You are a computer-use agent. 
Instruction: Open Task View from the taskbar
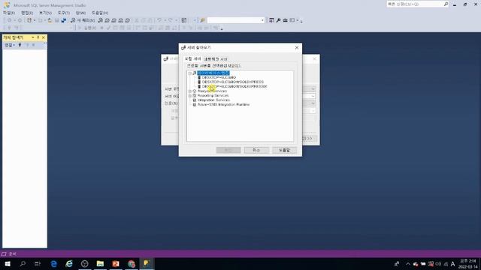point(38,263)
